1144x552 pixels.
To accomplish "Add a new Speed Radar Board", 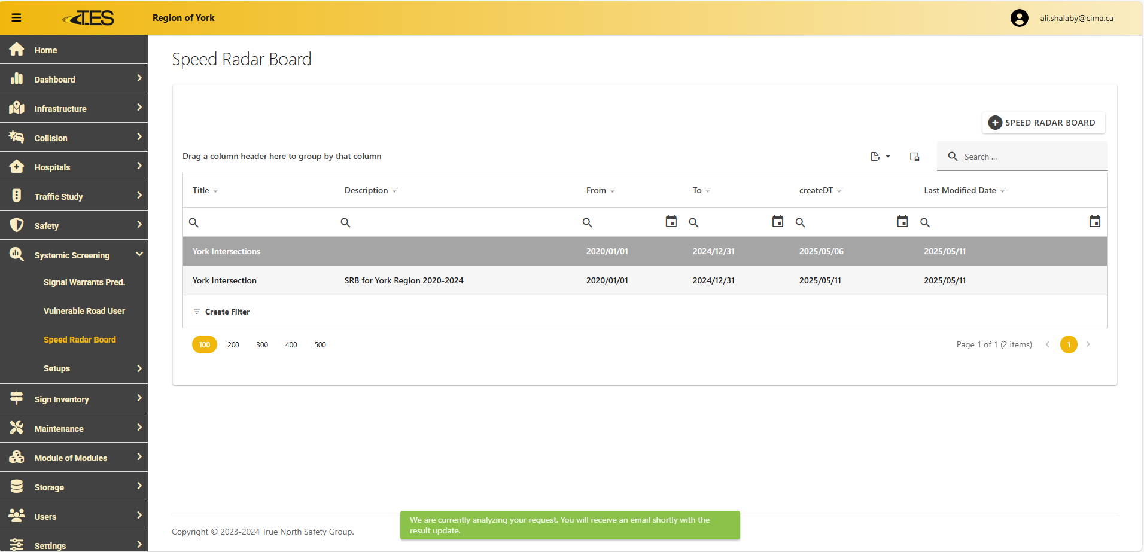I will 1043,123.
